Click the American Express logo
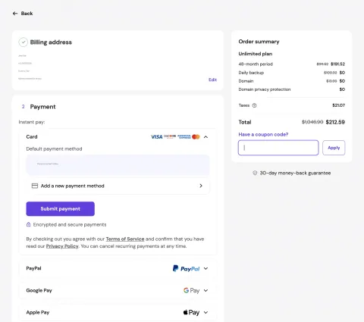The width and height of the screenshot is (364, 322). point(184,136)
